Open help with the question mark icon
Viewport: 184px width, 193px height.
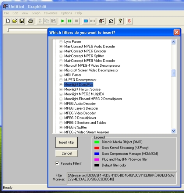click(120, 21)
